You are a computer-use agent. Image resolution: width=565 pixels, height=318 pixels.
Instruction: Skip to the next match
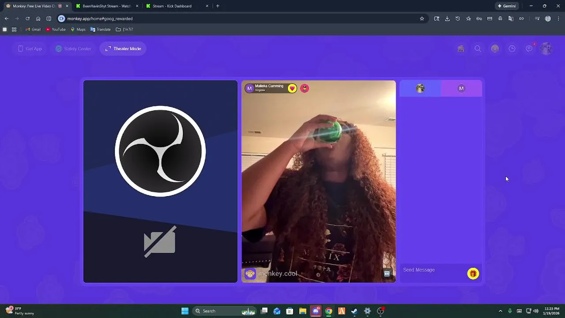[387, 274]
